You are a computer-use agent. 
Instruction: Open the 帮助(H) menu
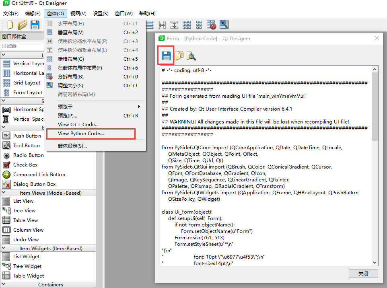[x=147, y=14]
